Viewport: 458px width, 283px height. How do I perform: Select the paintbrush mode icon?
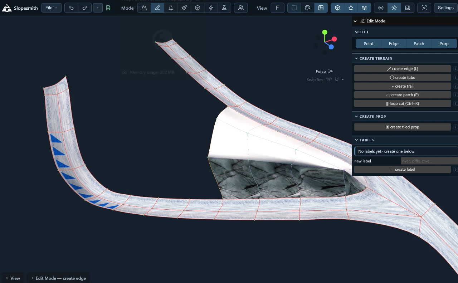184,8
